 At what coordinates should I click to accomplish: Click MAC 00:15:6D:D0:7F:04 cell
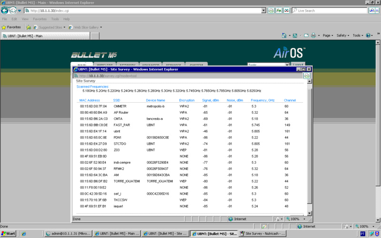coord(93,106)
